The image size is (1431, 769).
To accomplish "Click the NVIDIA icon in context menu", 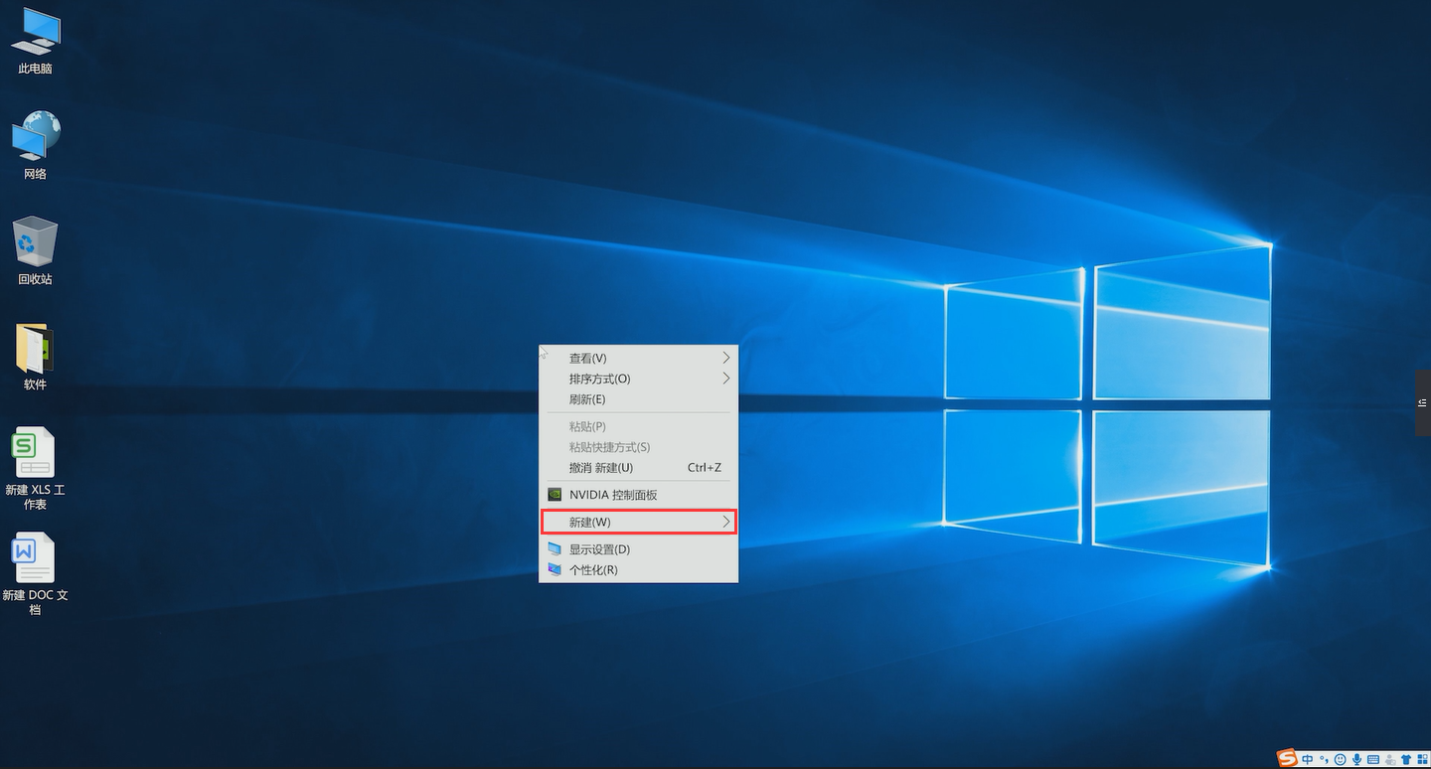I will (x=555, y=495).
